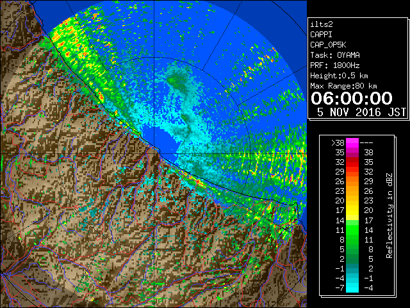This screenshot has width=410, height=308.
Task: Select the '5 NOV 2016 JST' date
Action: coord(361,112)
